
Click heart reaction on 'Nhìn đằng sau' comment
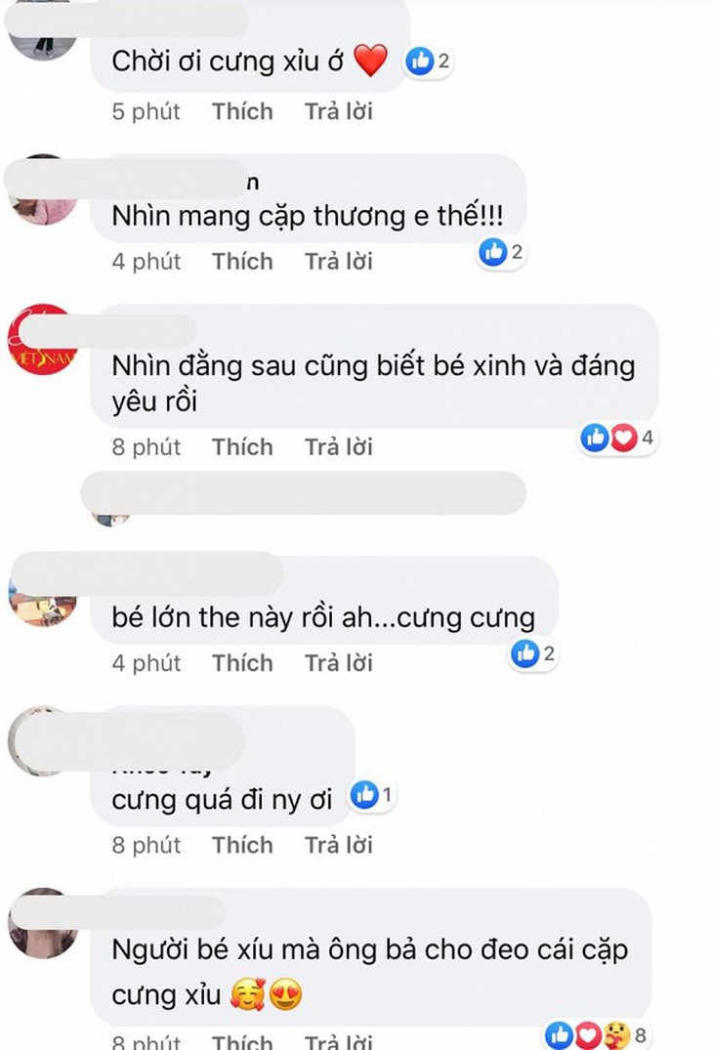point(623,438)
